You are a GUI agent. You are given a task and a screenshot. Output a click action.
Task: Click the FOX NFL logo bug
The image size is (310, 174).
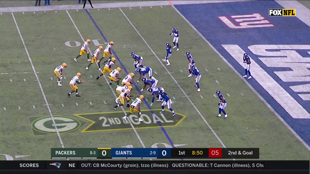tap(282, 12)
